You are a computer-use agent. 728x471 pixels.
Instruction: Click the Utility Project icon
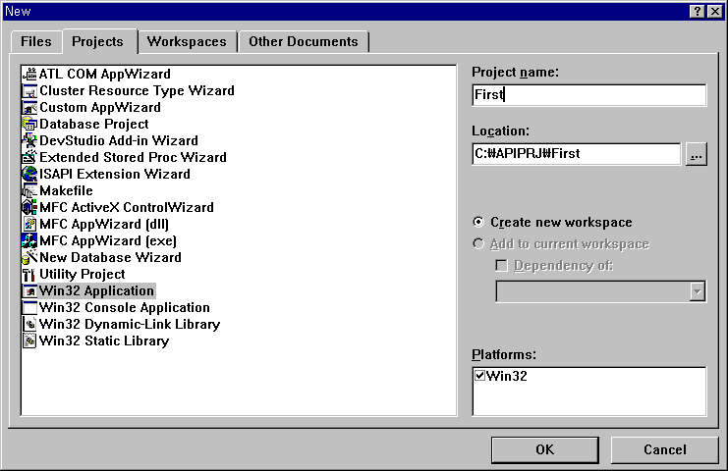point(29,275)
